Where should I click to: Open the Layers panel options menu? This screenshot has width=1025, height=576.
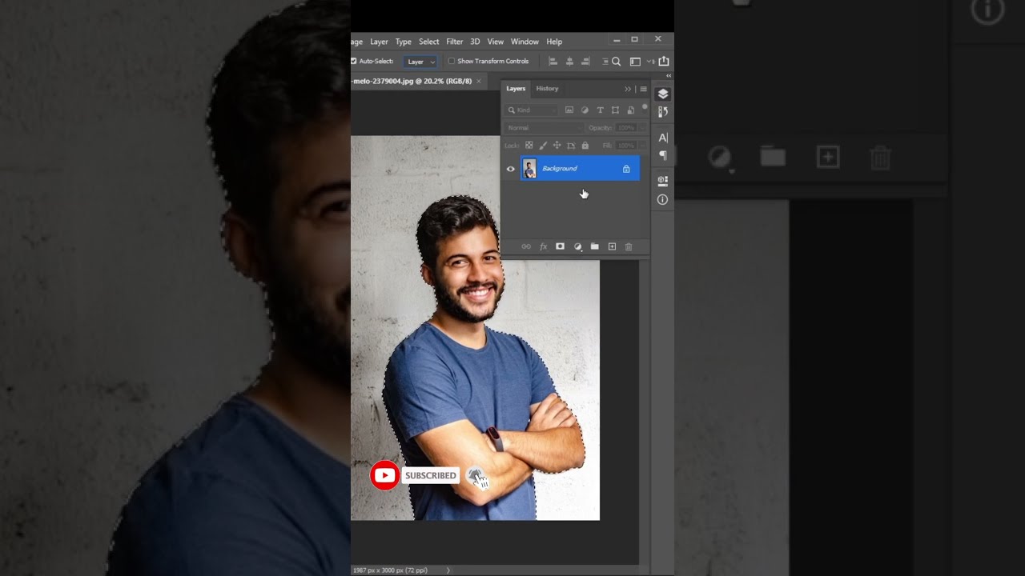[643, 89]
